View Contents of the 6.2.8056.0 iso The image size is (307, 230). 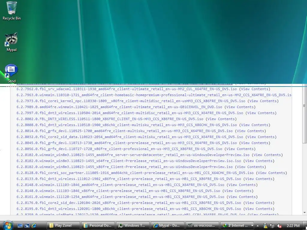(240, 149)
